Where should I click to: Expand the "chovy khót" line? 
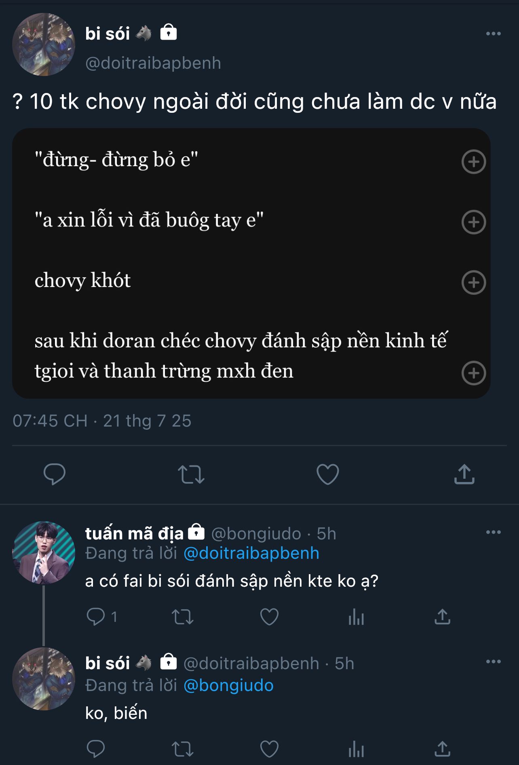click(473, 282)
